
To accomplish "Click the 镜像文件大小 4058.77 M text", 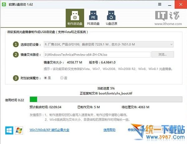I will pos(63,62).
